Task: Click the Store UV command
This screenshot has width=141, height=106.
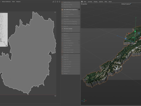Action: pyautogui.click(x=70, y=69)
